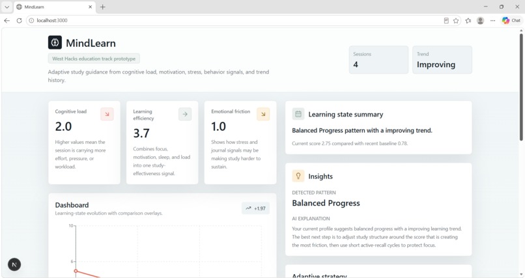Click the site information icon in address bar
The image size is (525, 278).
(x=31, y=20)
